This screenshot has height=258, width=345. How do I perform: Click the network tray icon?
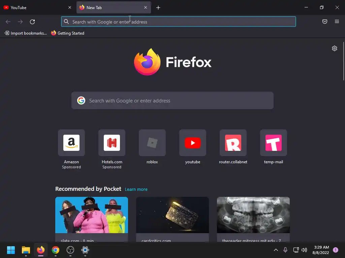tap(296, 250)
